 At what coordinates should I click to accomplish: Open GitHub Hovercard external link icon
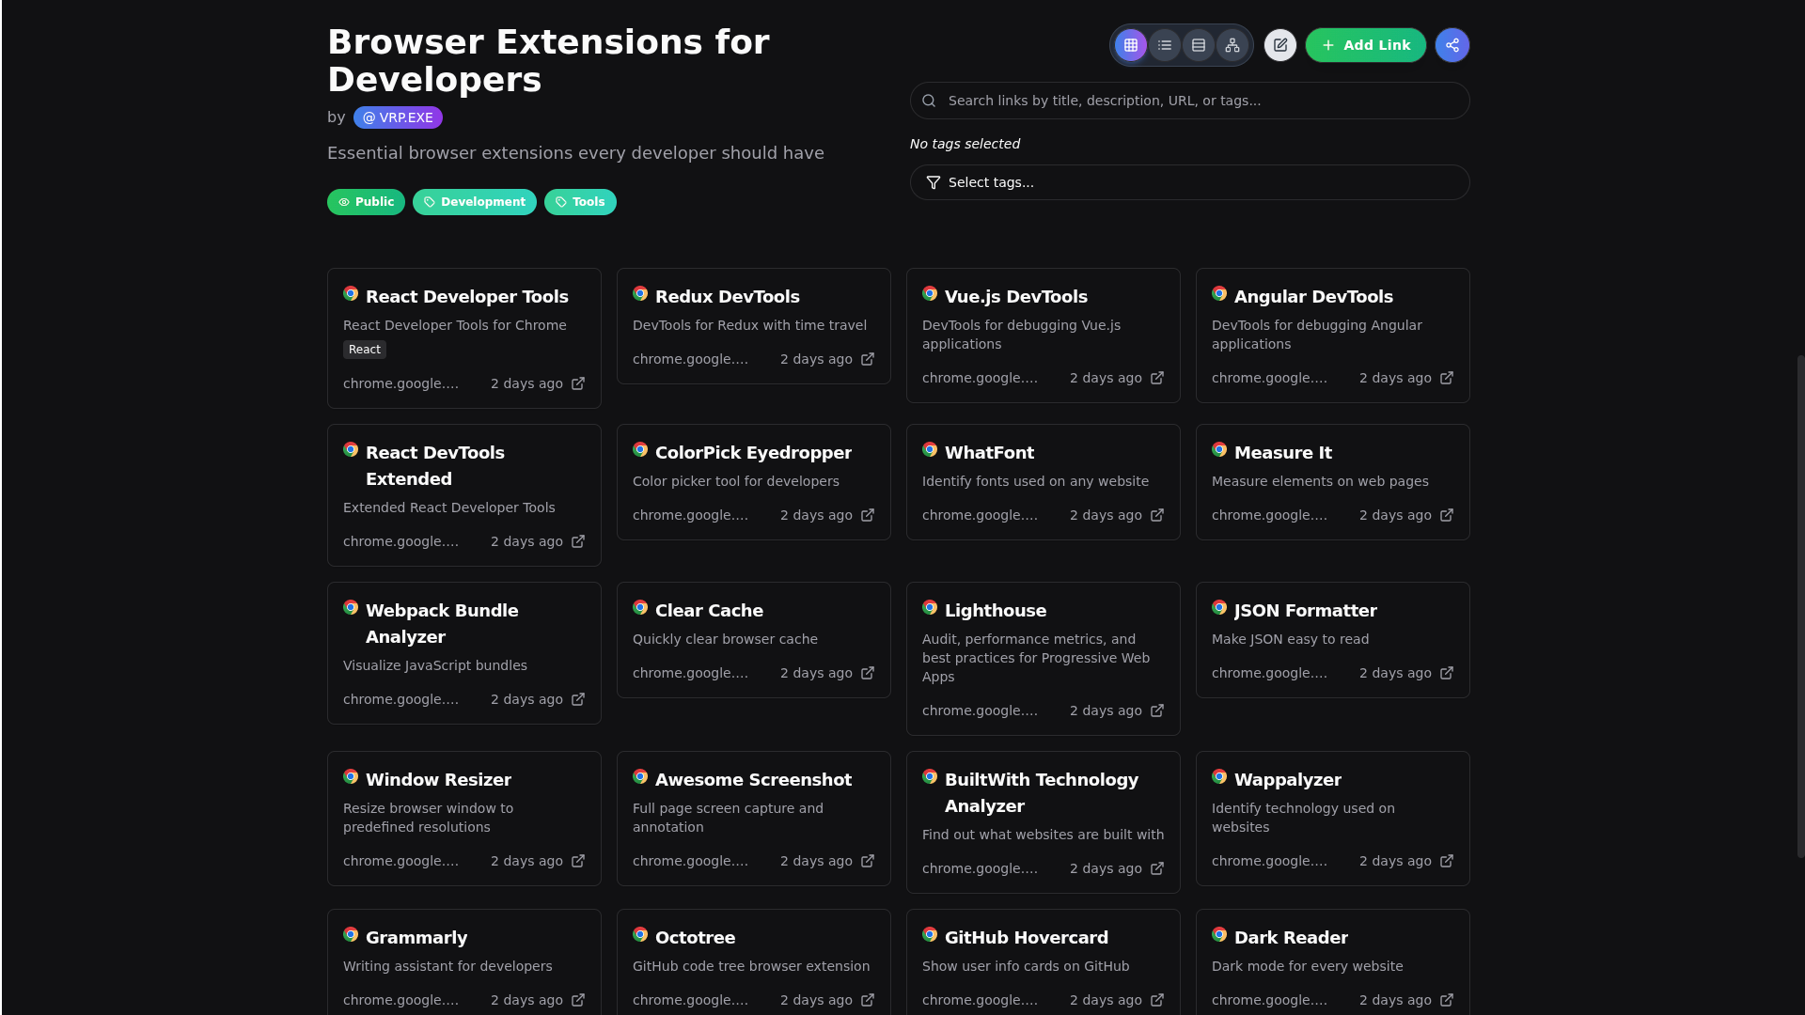point(1157,1000)
